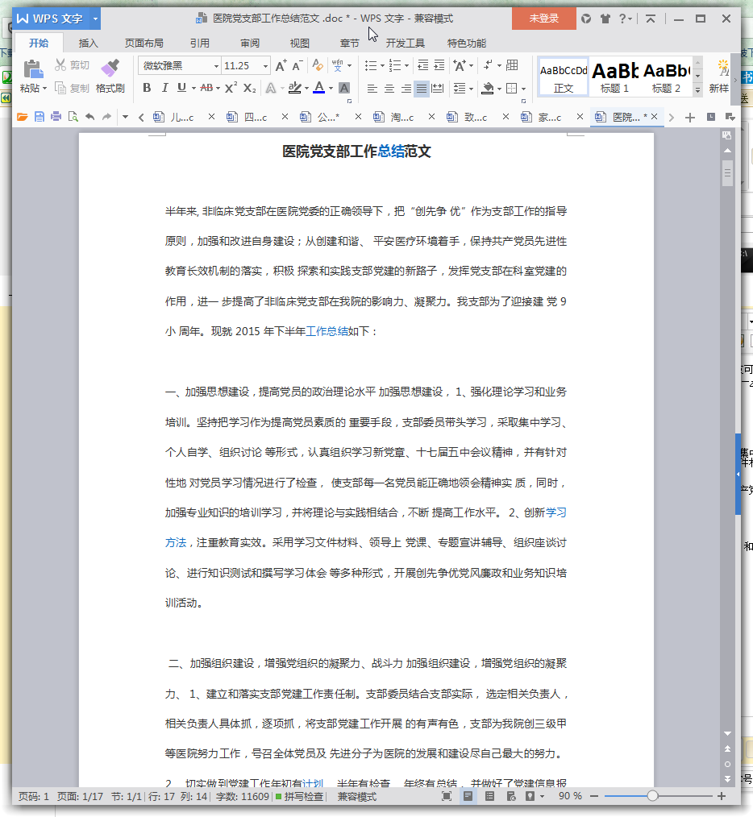The width and height of the screenshot is (753, 817).
Task: Click the text highlight color swatch
Action: click(x=294, y=88)
